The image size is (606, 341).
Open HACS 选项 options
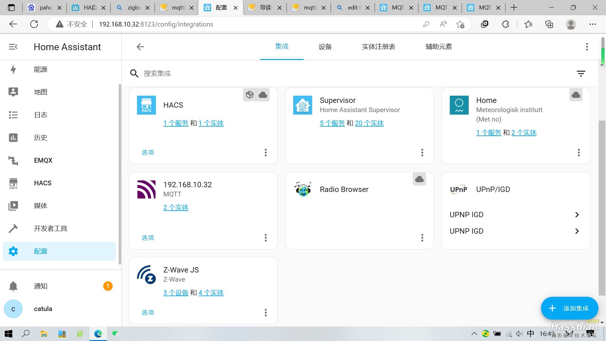click(x=148, y=153)
